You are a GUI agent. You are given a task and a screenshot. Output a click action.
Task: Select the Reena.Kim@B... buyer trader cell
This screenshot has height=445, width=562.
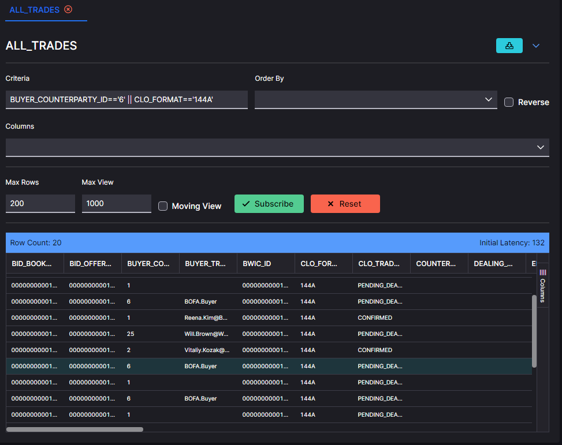click(208, 318)
